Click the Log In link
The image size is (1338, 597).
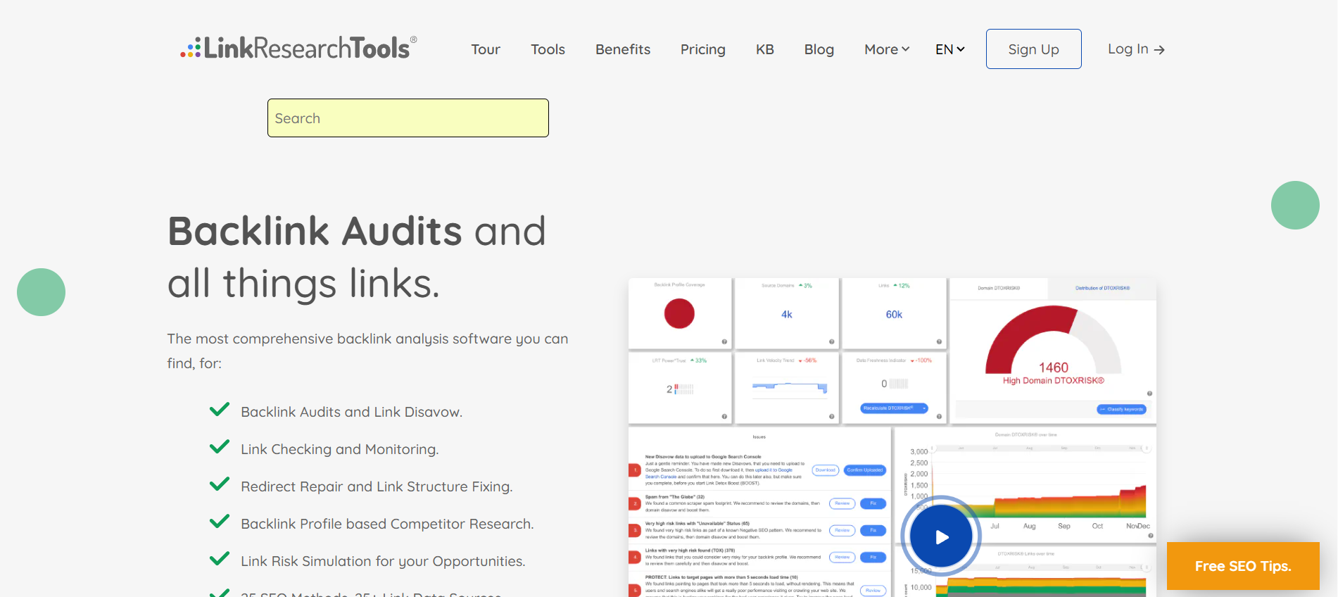[1136, 49]
